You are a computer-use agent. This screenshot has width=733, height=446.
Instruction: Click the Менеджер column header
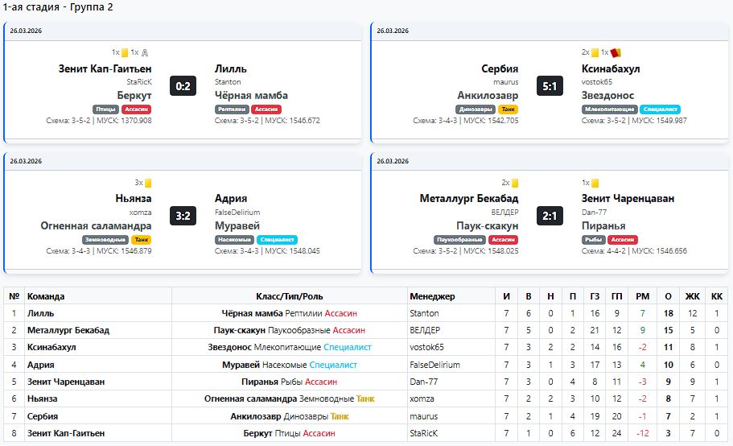click(432, 296)
